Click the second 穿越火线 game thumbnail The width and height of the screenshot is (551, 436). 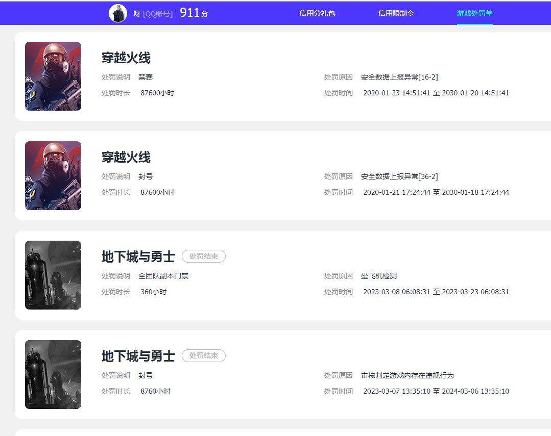[53, 175]
